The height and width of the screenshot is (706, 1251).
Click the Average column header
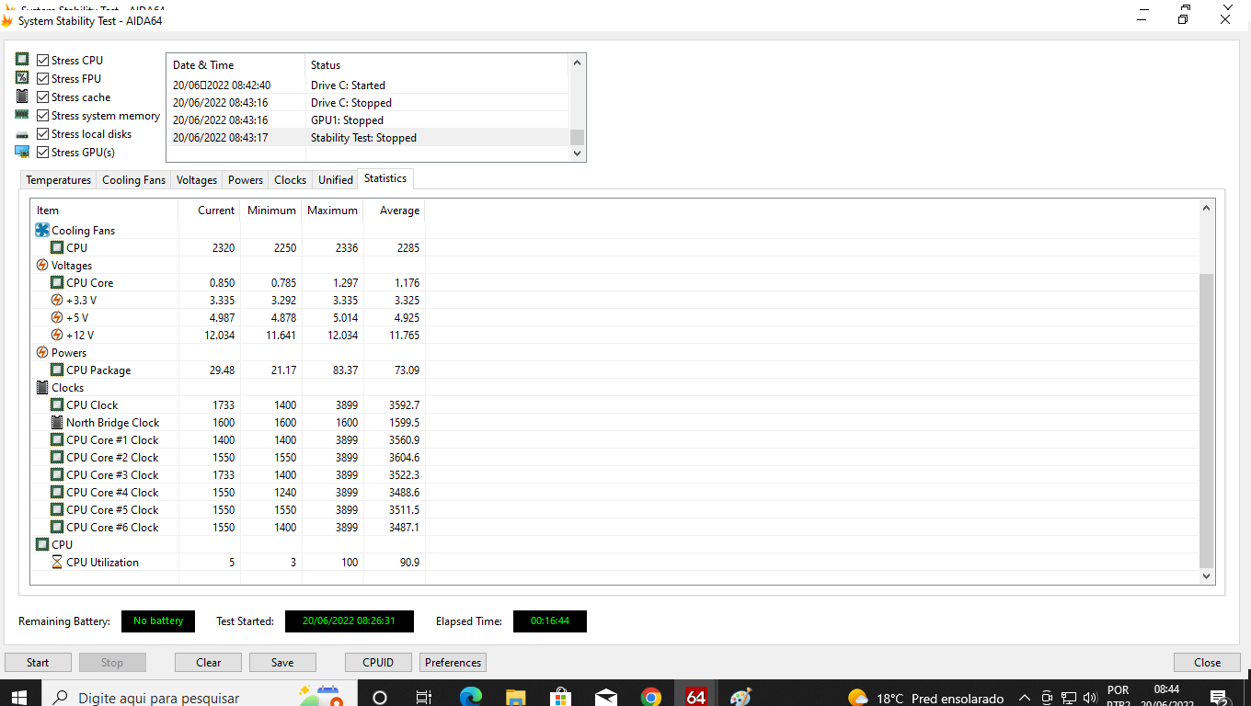(x=395, y=211)
